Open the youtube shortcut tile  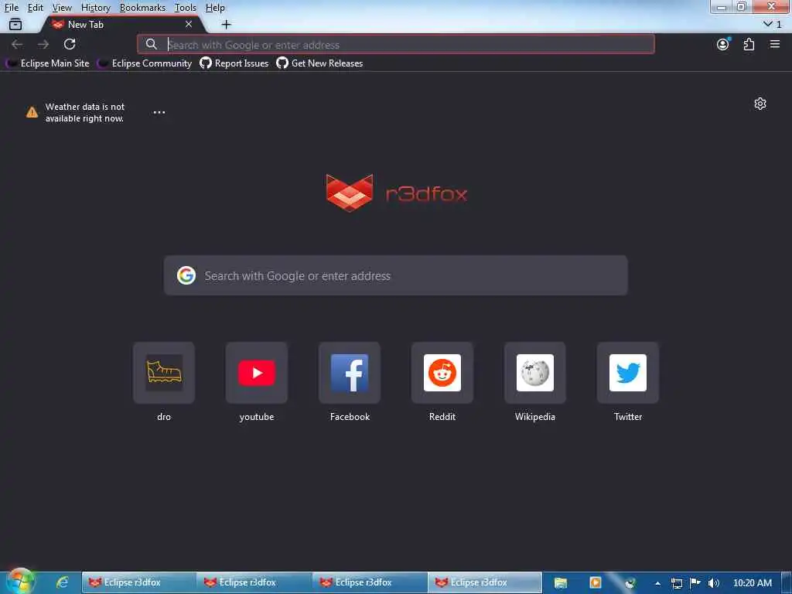pyautogui.click(x=257, y=373)
